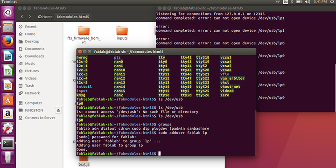Open the Wi-Fi network indicator

(278, 2)
